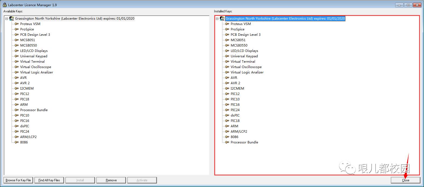424x187 pixels.
Task: Select MCS80550 in Installed Keys
Action: coord(239,45)
